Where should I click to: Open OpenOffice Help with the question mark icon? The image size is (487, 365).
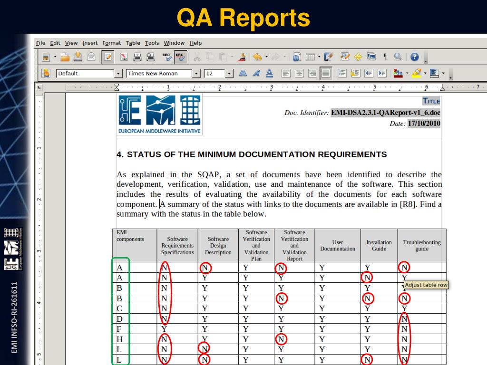pyautogui.click(x=414, y=57)
